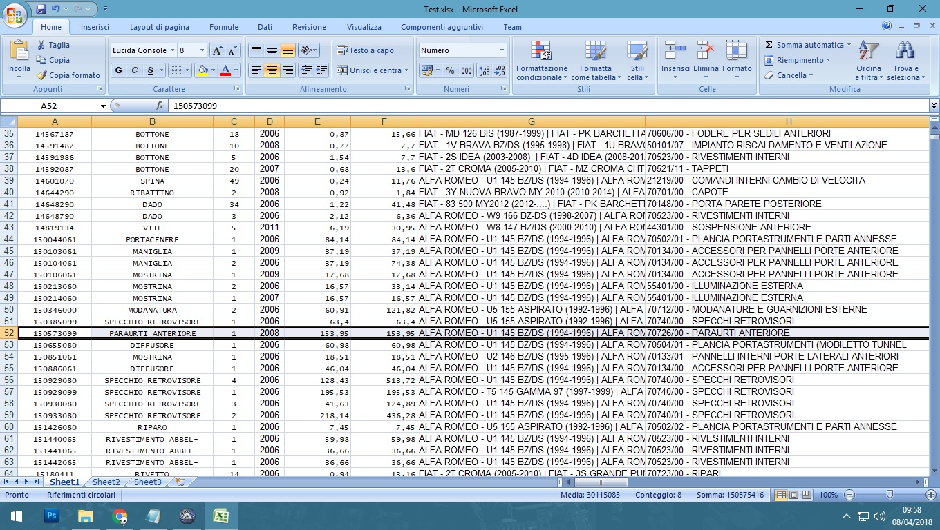
Task: Decrease decimal places icon
Action: (500, 70)
